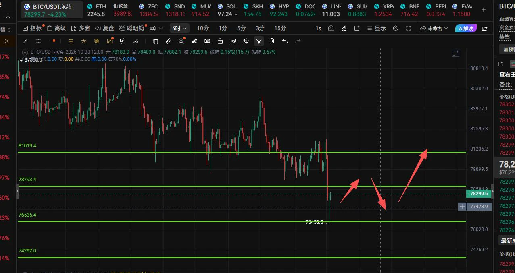Screen dimensions: 515x273
Task: Click the AI解读 button
Action: [466, 28]
